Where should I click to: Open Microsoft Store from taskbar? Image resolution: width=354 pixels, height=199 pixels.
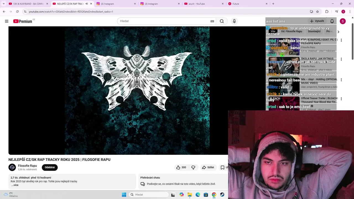click(206, 195)
